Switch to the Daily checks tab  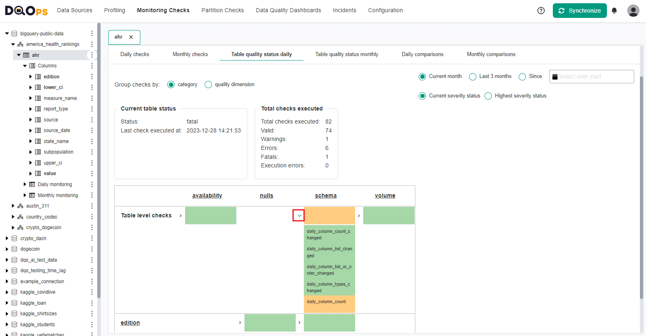pos(135,54)
